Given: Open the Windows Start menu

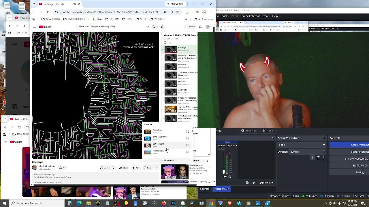Looking at the screenshot, I should tap(4, 203).
